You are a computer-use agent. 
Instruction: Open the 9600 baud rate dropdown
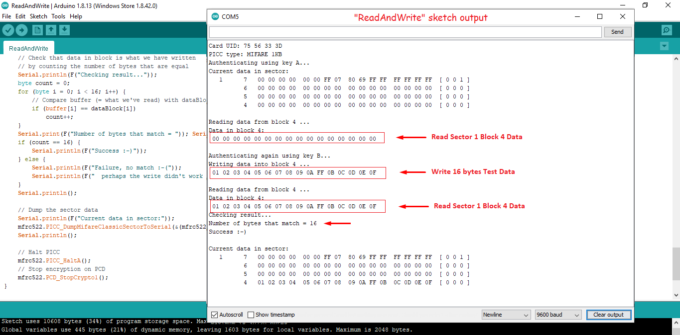[x=558, y=315]
